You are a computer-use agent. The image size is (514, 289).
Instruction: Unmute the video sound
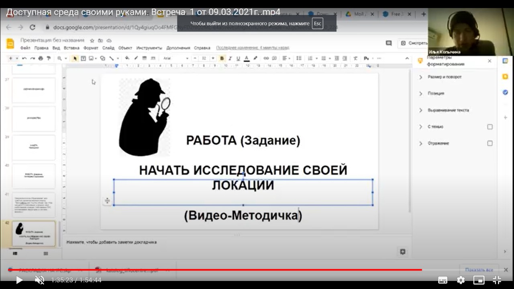coord(39,280)
